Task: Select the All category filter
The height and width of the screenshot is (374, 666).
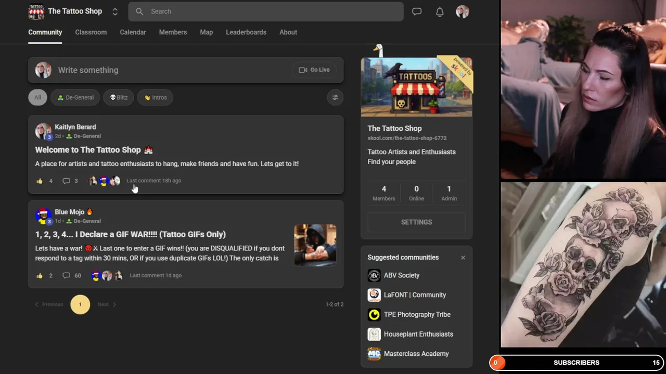Action: pos(37,97)
